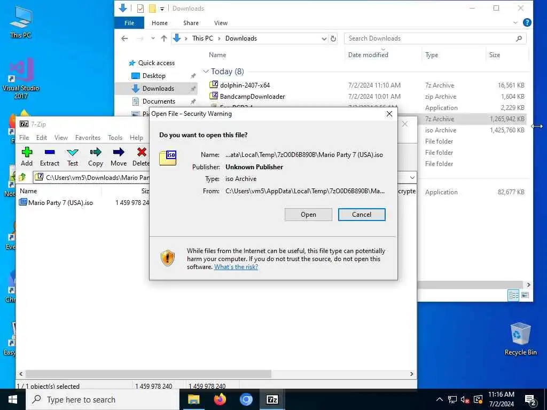The image size is (547, 410).
Task: Open the Home tab in Explorer ribbon
Action: (160, 23)
